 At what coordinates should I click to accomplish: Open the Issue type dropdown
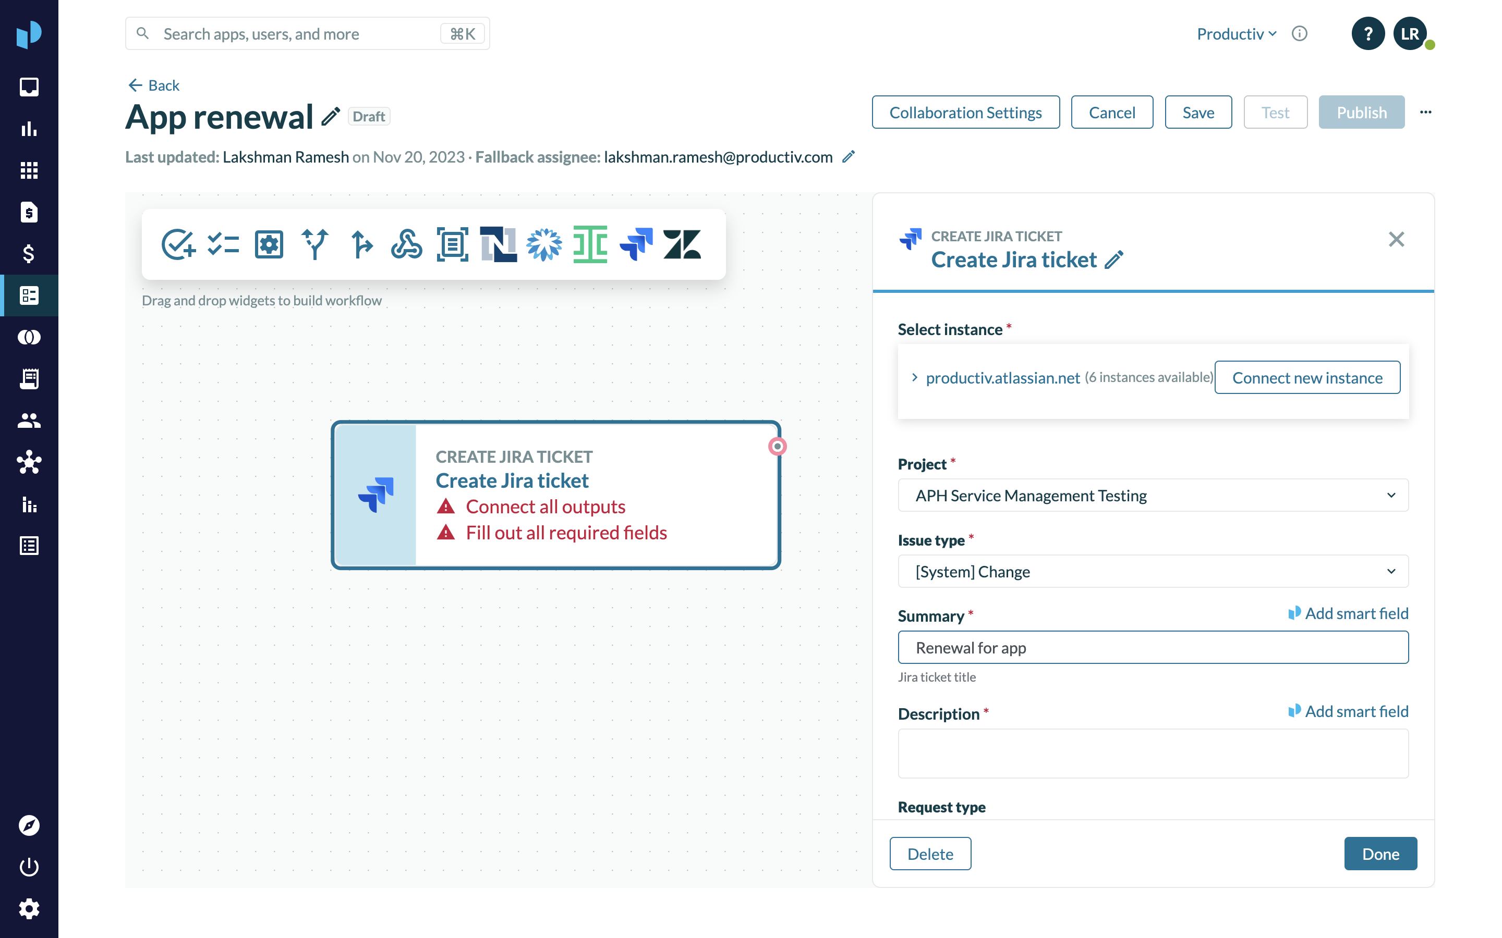(1153, 571)
